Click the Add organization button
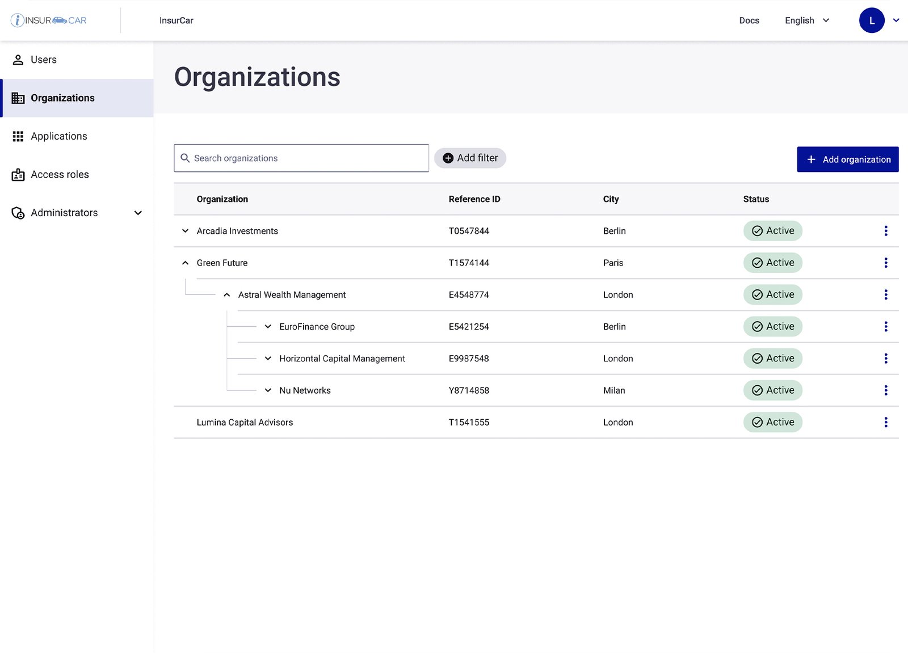The width and height of the screenshot is (908, 653). pyautogui.click(x=847, y=159)
